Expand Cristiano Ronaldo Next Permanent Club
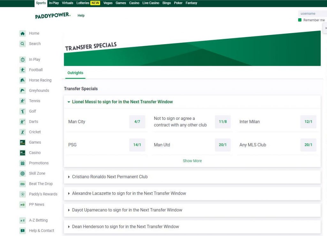Image resolution: width=327 pixels, height=236 pixels. 192,177
